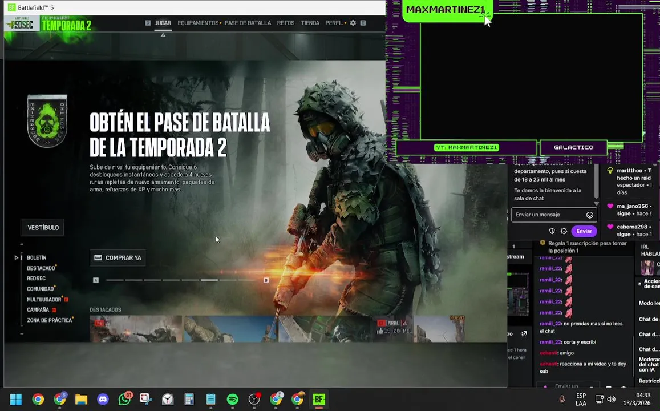Screen dimensions: 660x411
Task: Open OBS Studio from taskbar
Action: [x=254, y=399]
